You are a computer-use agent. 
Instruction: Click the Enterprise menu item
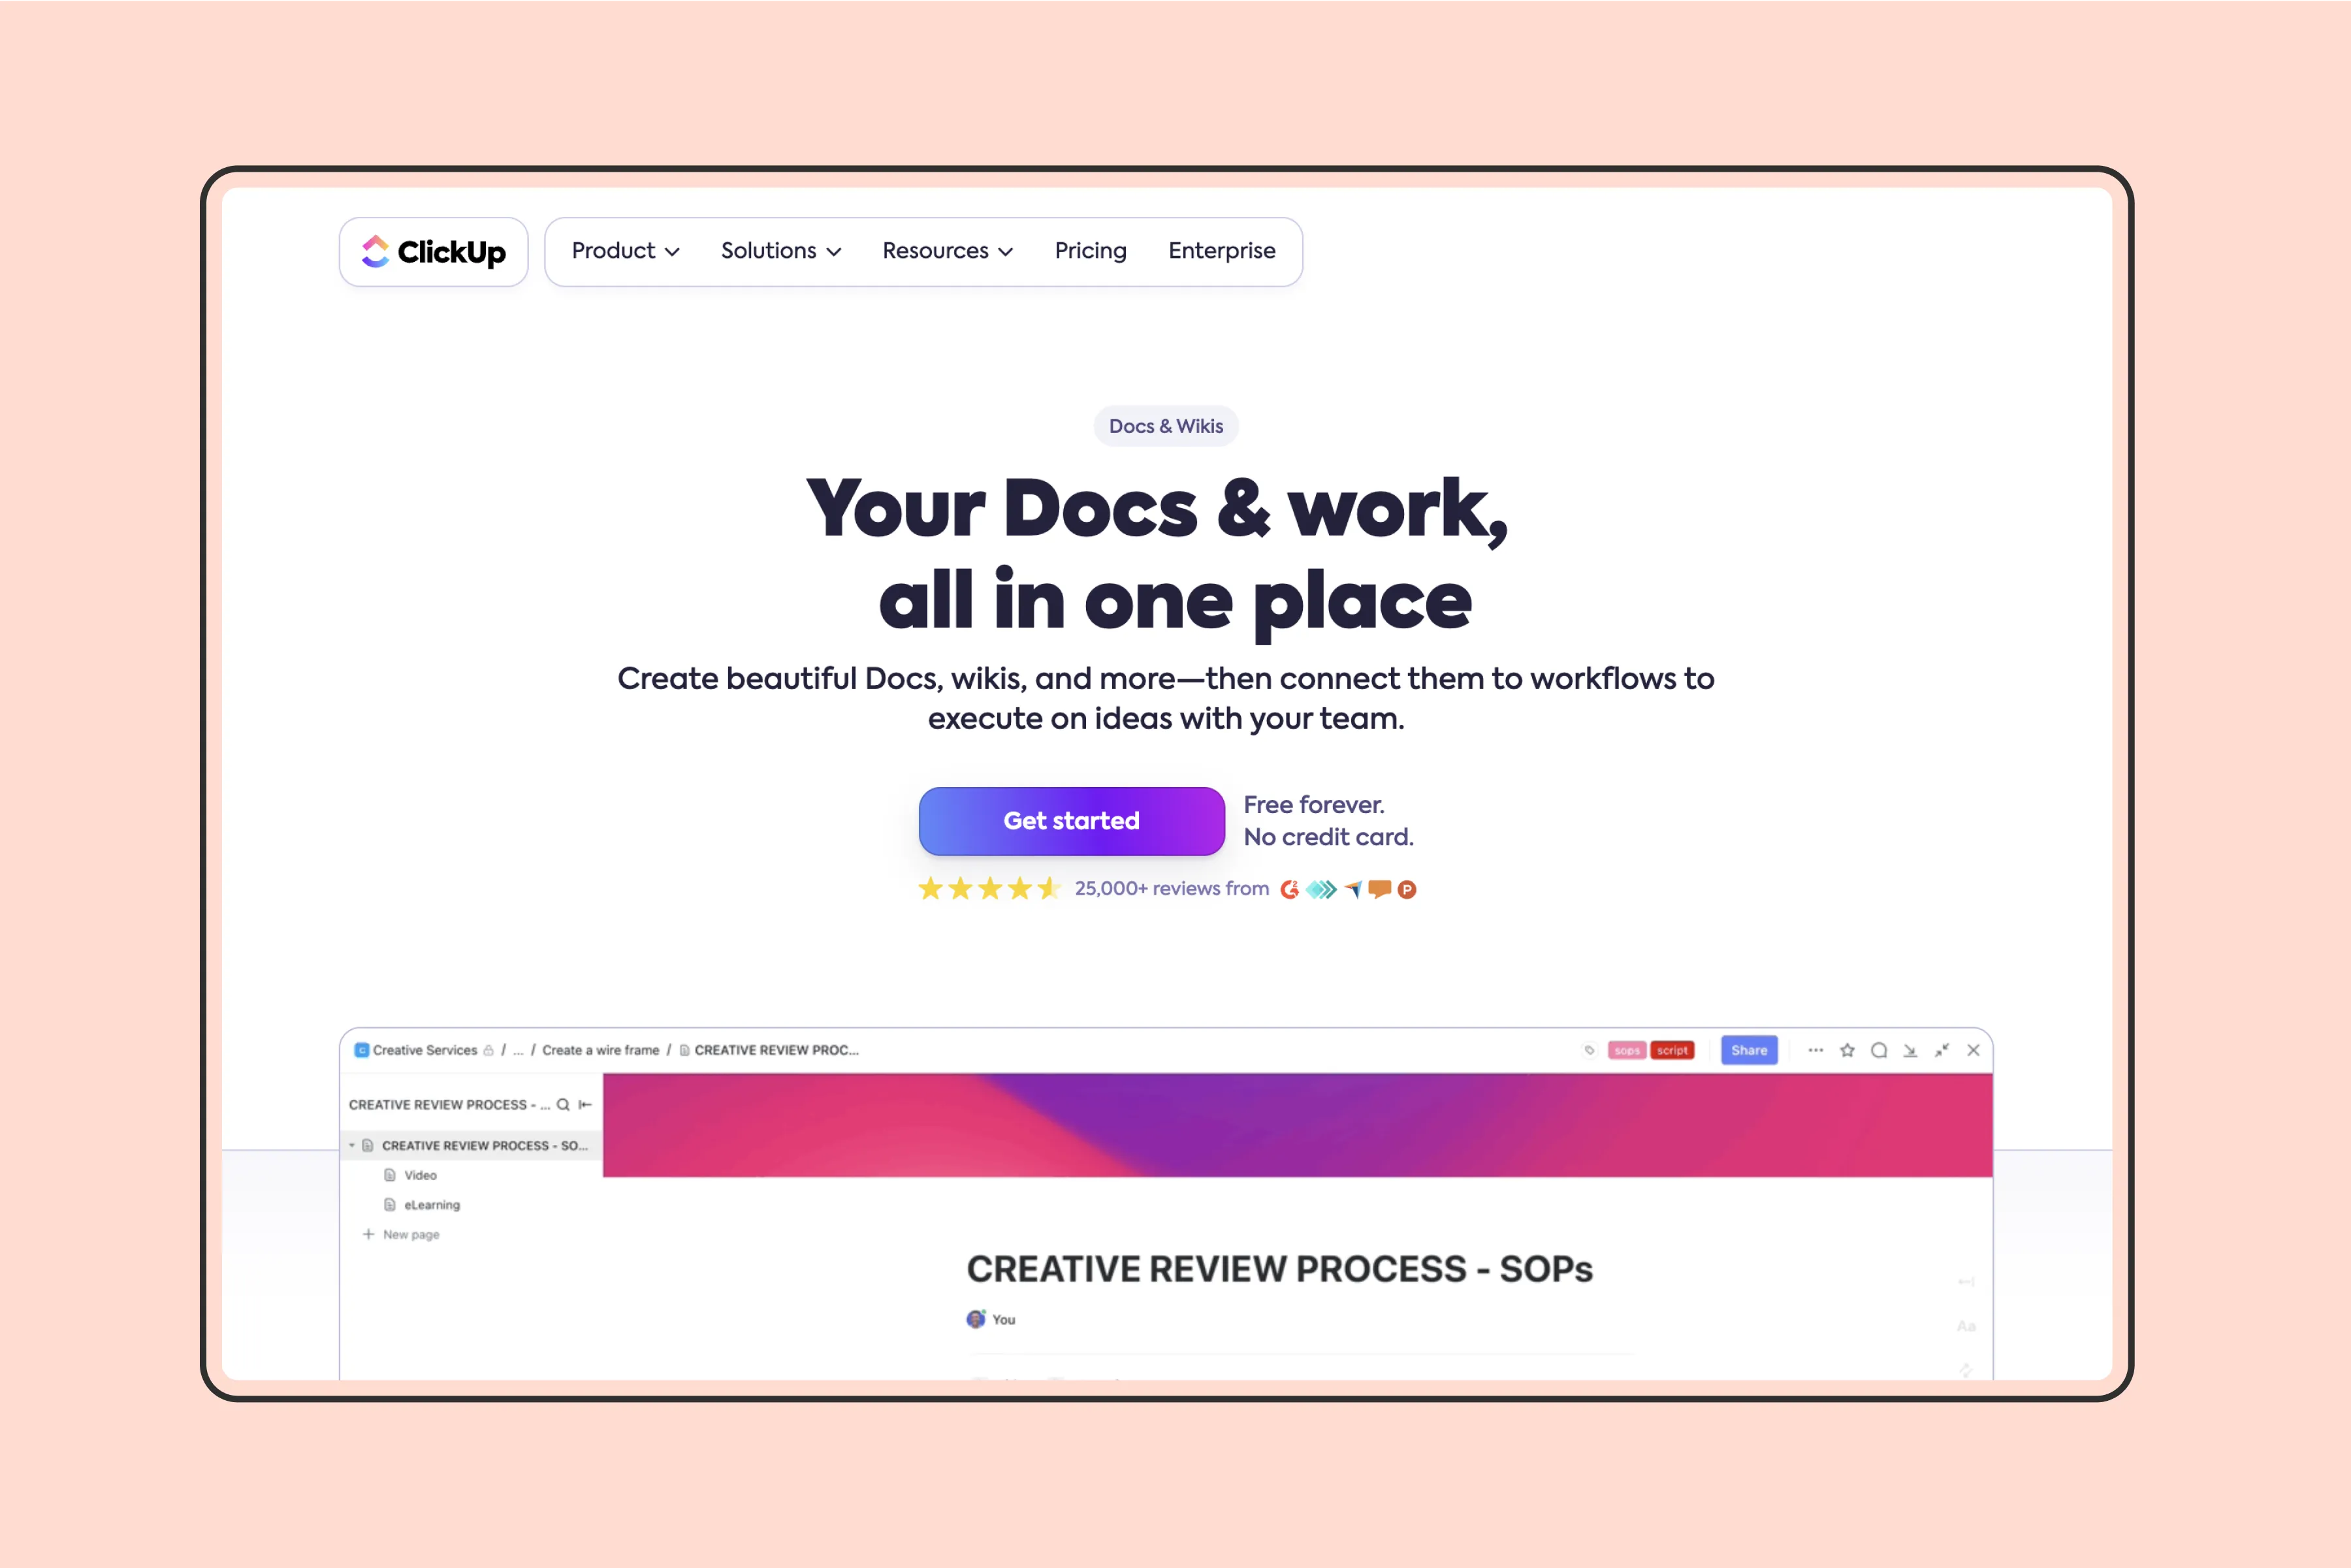pyautogui.click(x=1221, y=250)
